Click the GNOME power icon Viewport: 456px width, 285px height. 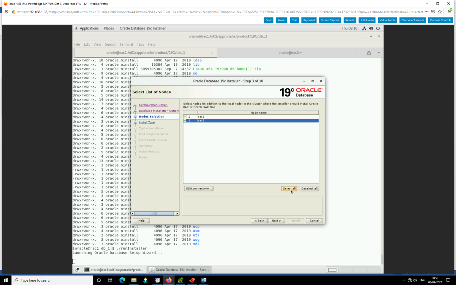378,28
